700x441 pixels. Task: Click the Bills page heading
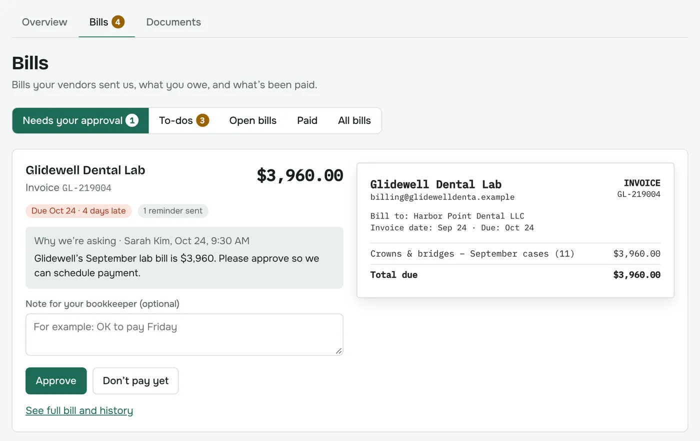30,63
